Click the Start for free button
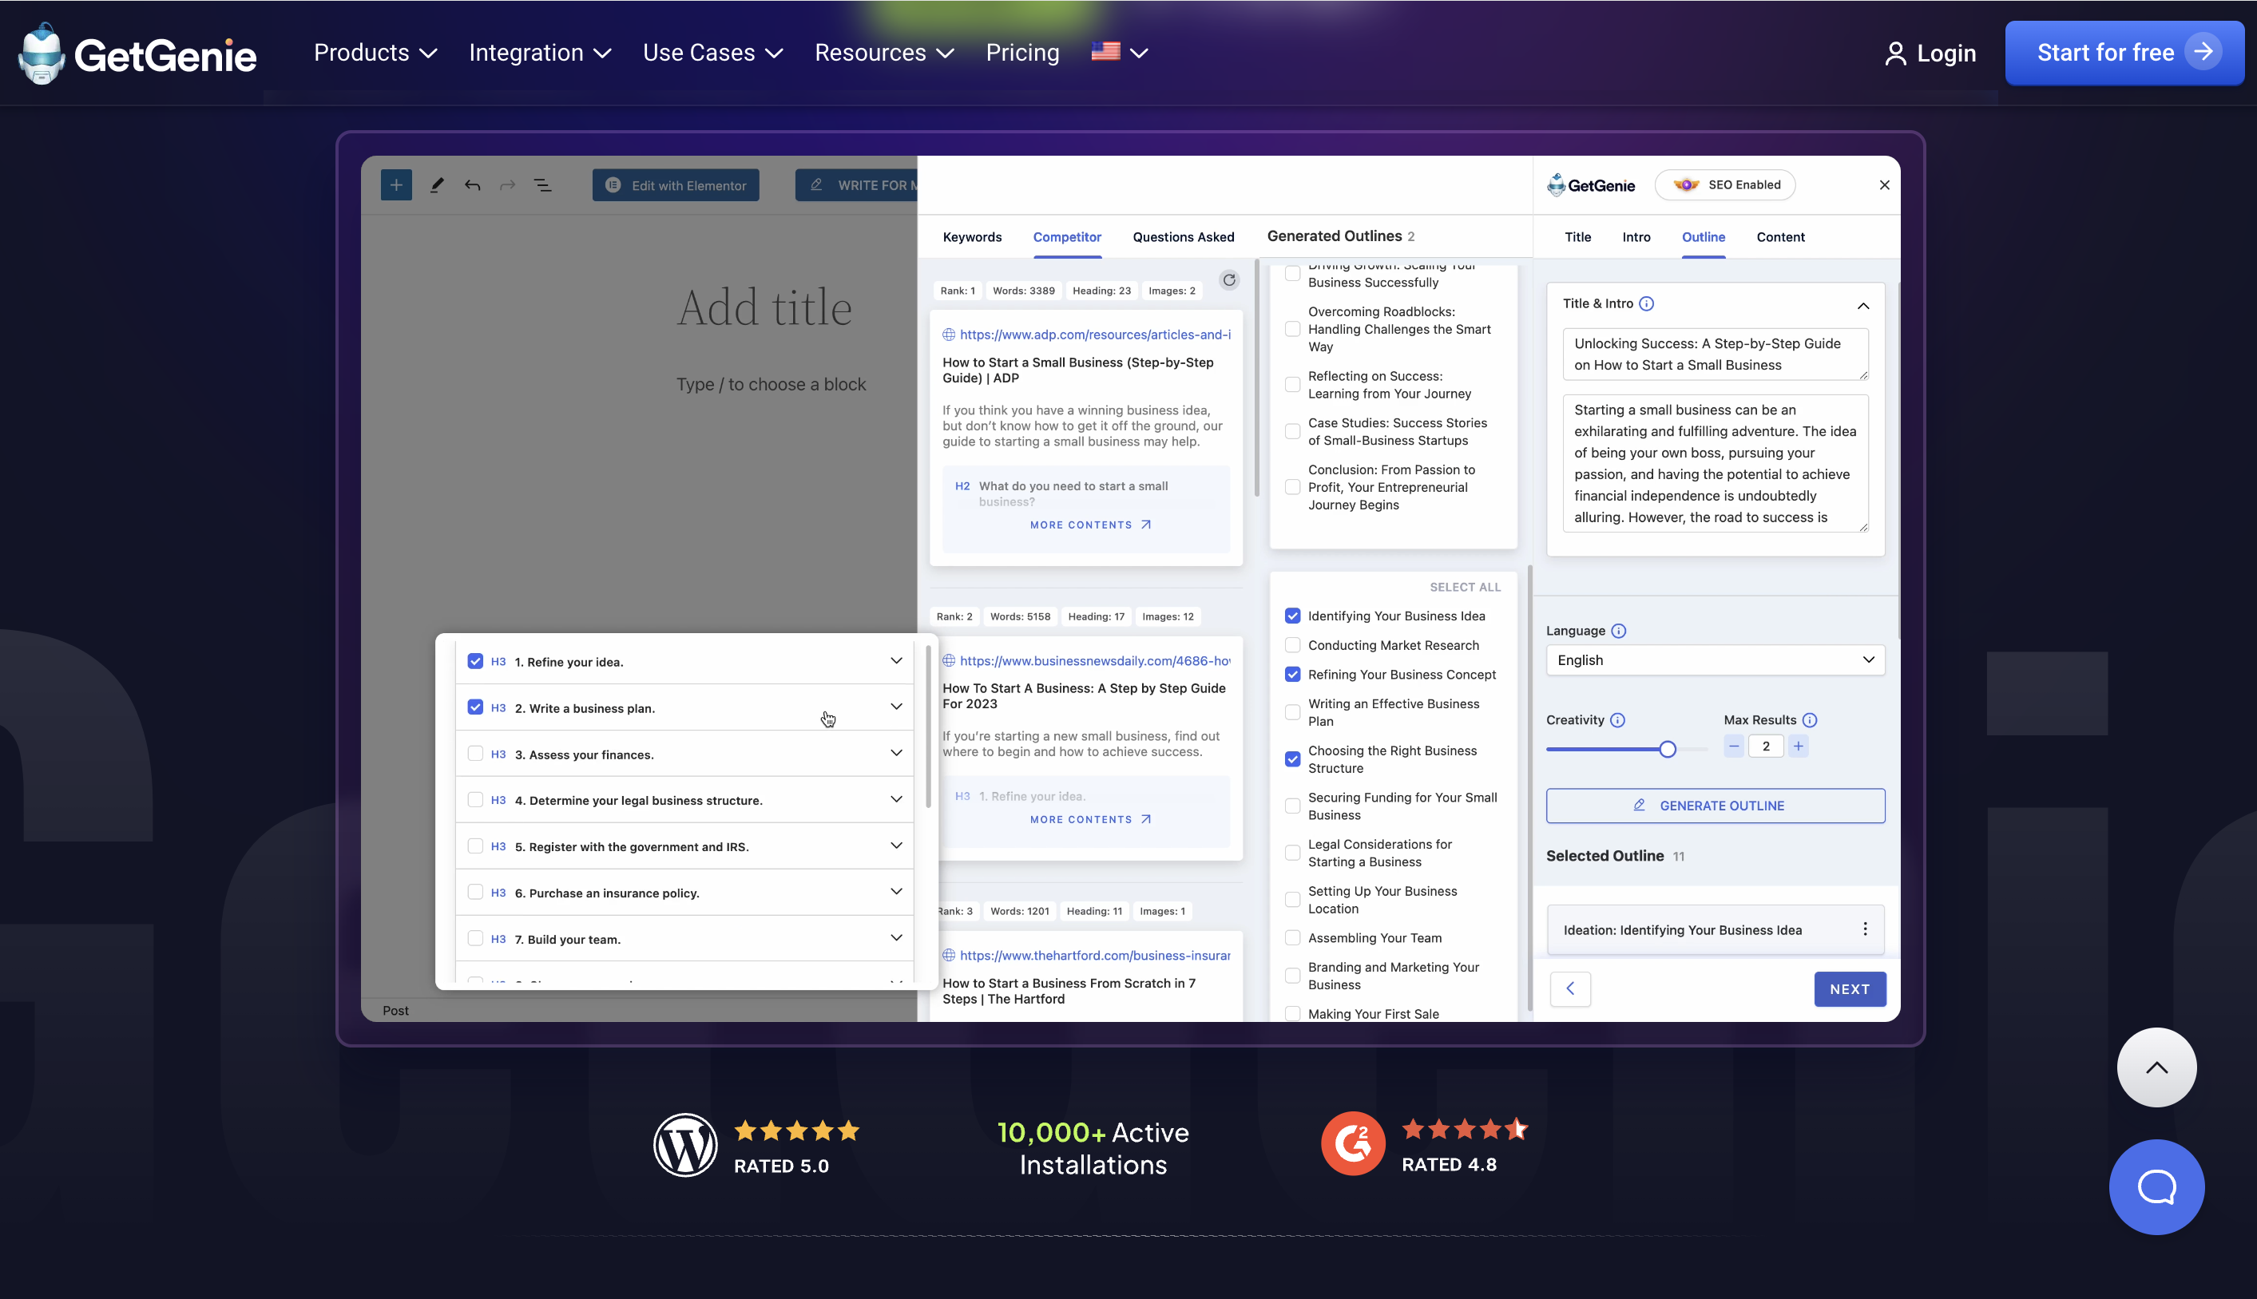This screenshot has height=1299, width=2257. pos(2123,53)
